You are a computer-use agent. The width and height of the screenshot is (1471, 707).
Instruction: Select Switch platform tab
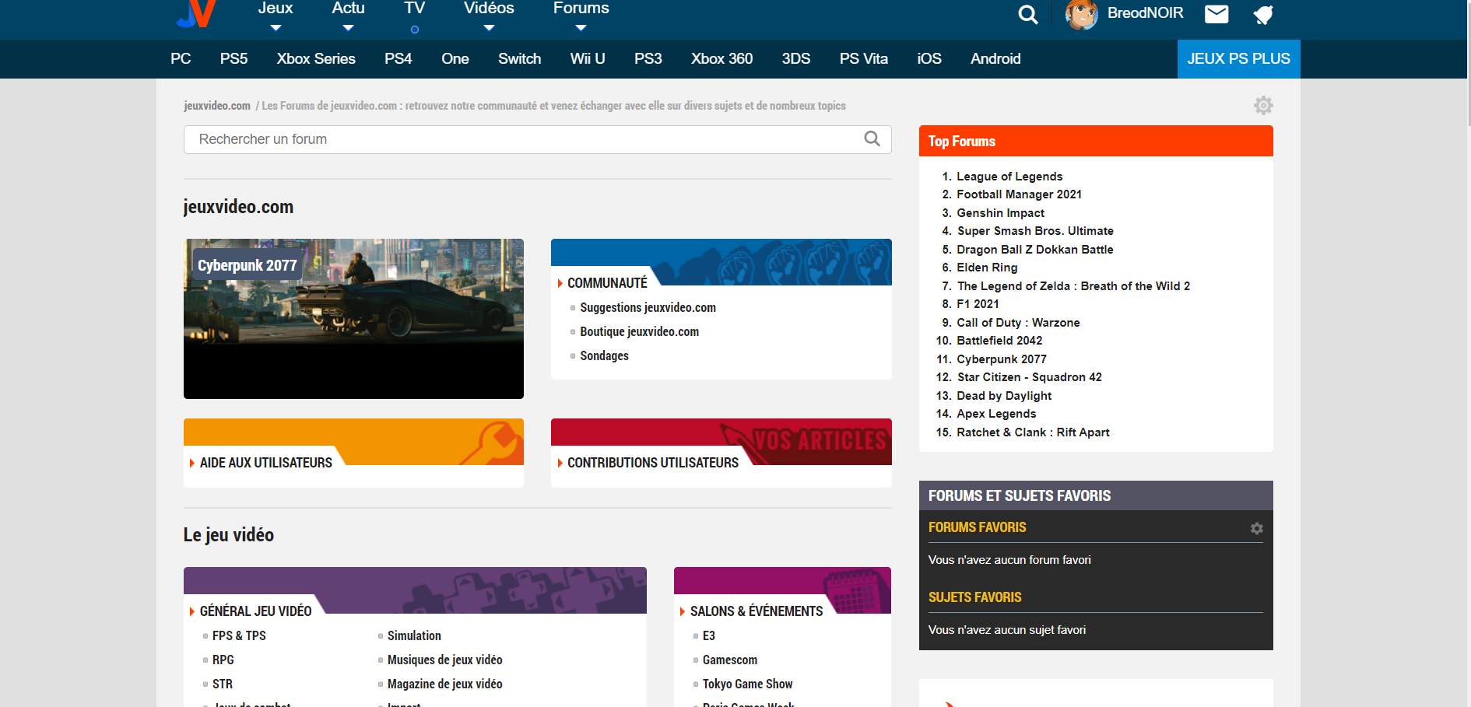519,59
